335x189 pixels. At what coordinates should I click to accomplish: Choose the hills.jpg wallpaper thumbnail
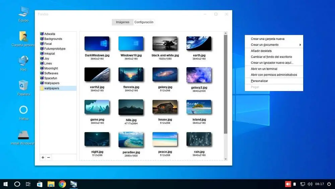[x=131, y=107]
